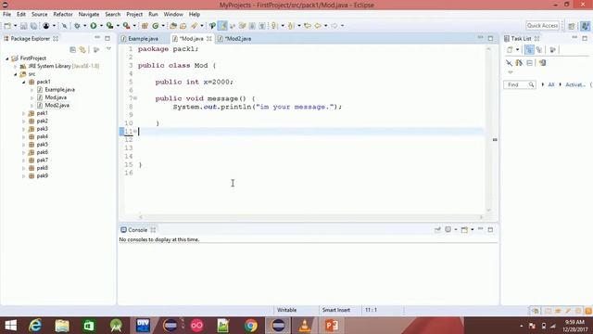Open the Back history dropdown arrow
The width and height of the screenshot is (593, 334).
tap(325, 26)
